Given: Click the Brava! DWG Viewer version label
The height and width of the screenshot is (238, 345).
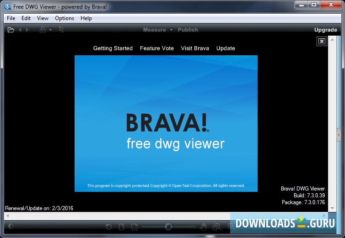Looking at the screenshot, I should point(303,189).
